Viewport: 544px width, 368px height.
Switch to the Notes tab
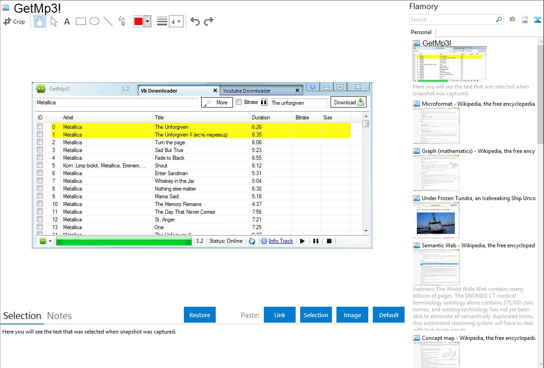(59, 316)
